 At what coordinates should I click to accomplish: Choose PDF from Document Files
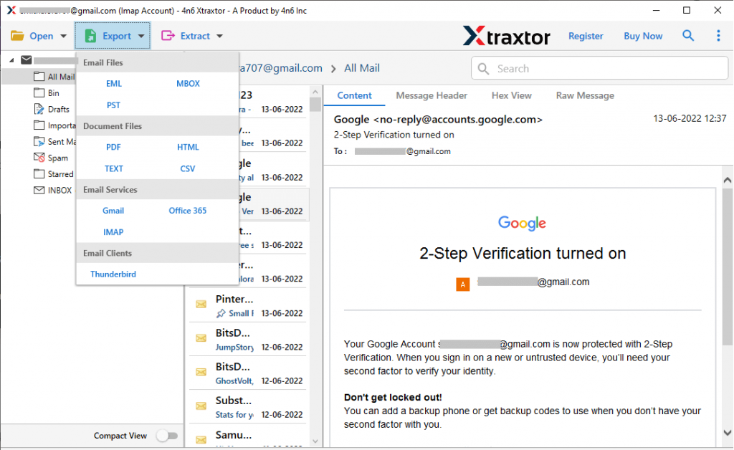tap(113, 147)
